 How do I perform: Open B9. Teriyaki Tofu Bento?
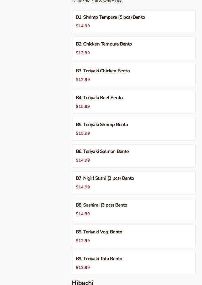tap(99, 259)
